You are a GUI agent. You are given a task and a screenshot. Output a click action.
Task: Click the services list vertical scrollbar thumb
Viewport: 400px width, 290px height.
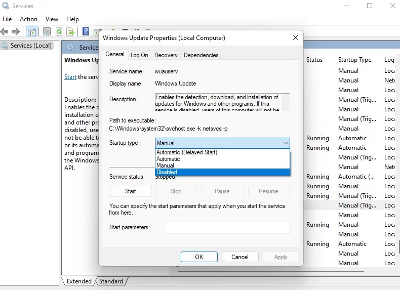coord(398,246)
